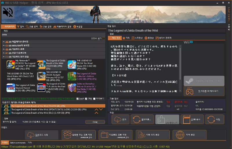Click the 다운로드 시작 cloud button
Screen dimensions: 232x149
pyautogui.click(x=41, y=135)
